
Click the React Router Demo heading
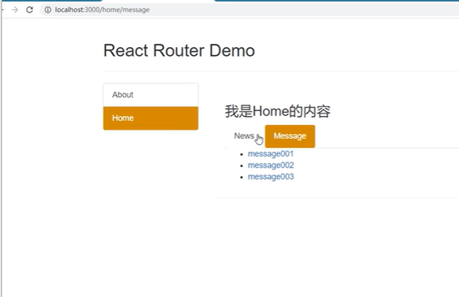(x=179, y=51)
